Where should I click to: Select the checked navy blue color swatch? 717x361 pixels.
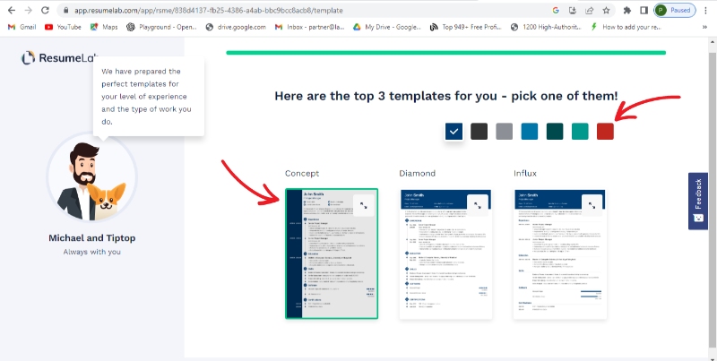click(454, 132)
